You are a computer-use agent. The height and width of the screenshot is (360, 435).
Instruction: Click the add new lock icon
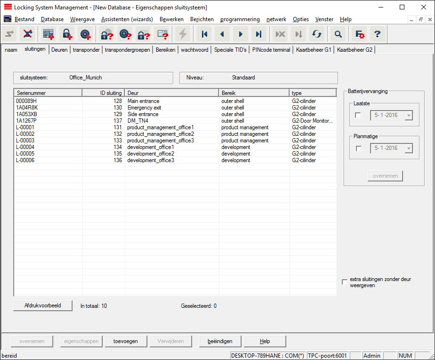(x=67, y=34)
